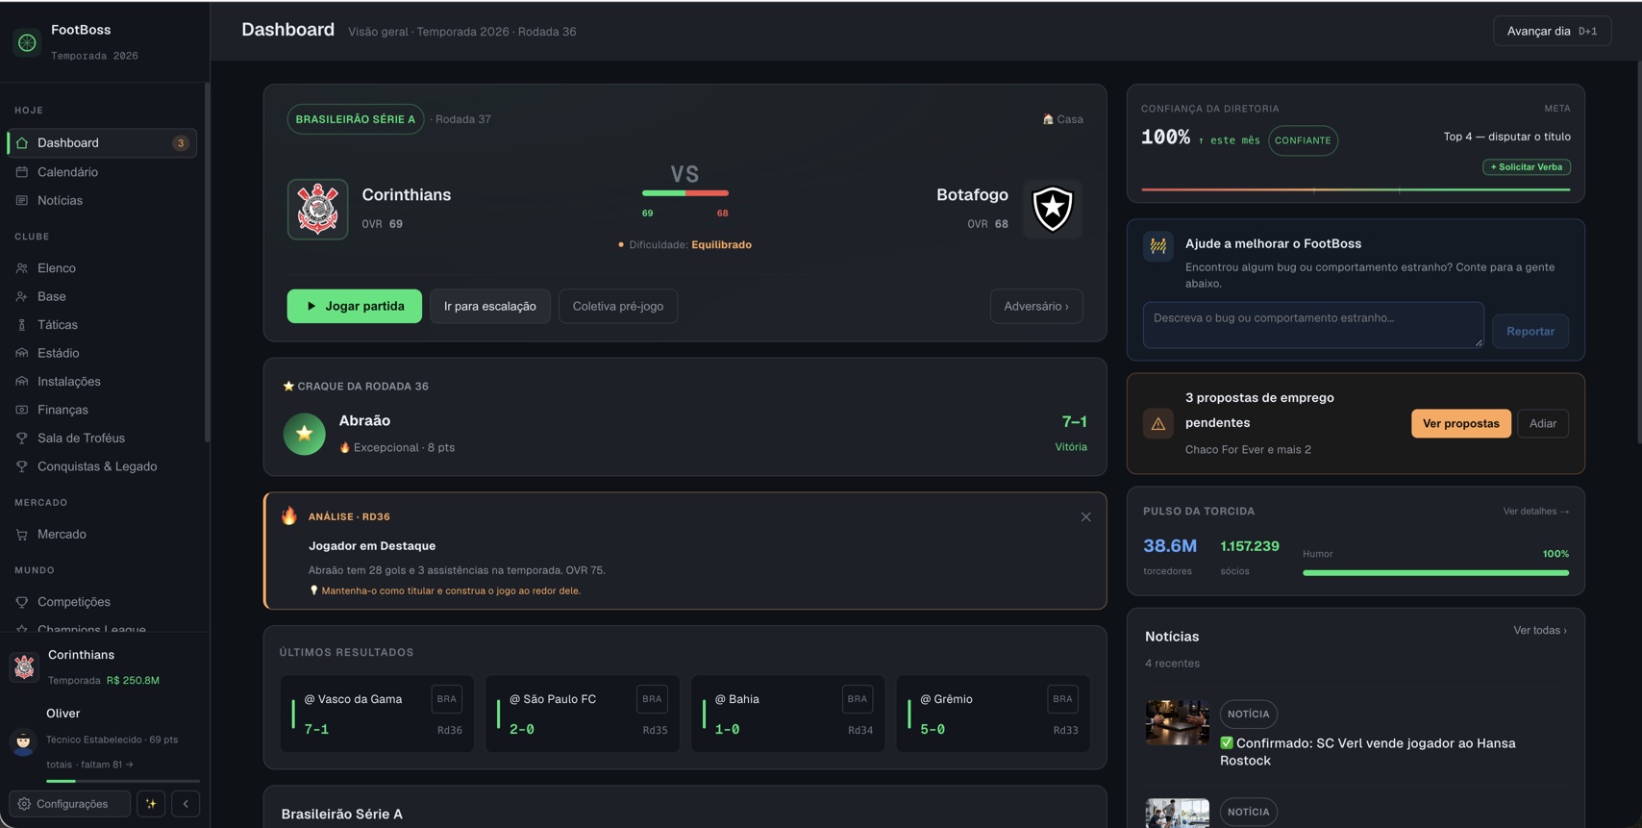Open Mercado in the sidebar

(x=101, y=535)
